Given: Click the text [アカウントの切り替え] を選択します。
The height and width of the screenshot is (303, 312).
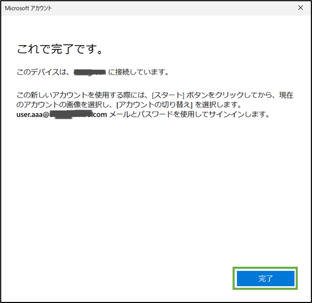Looking at the screenshot, I should click(x=179, y=105).
